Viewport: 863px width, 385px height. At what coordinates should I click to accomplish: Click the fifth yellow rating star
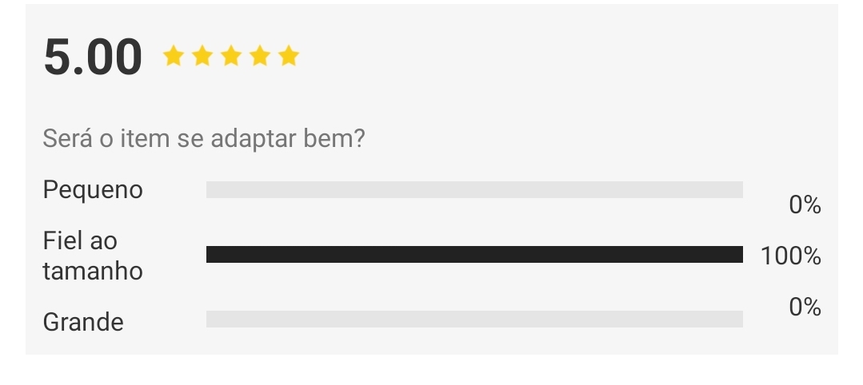tap(289, 56)
